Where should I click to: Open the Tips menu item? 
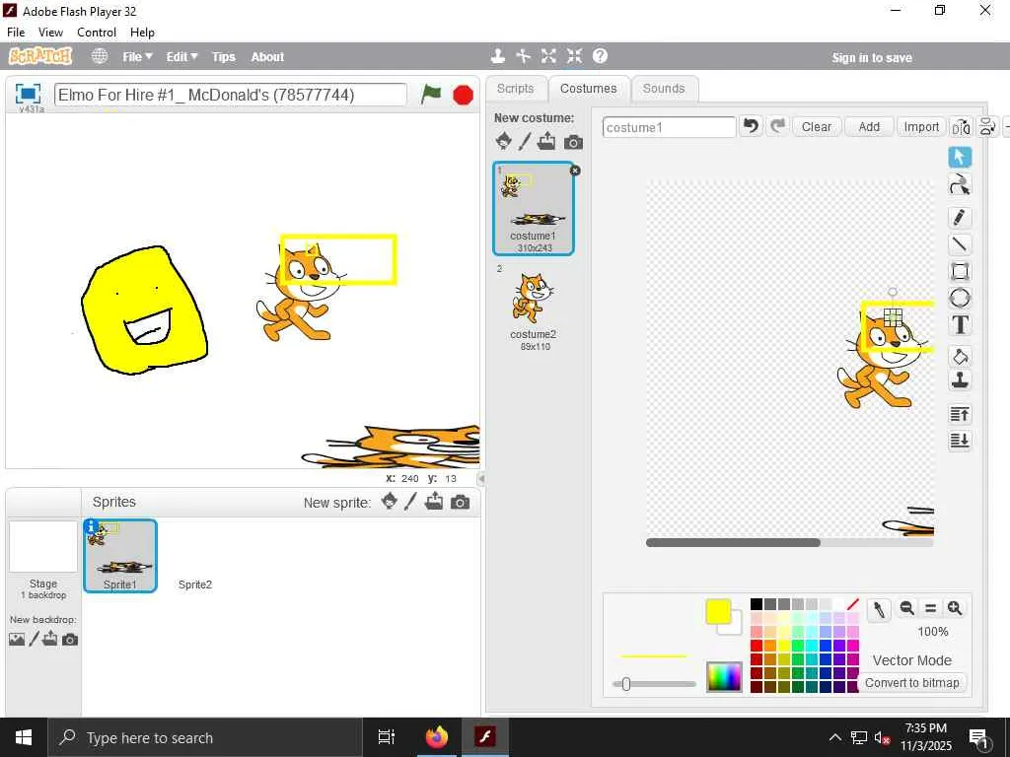point(224,56)
